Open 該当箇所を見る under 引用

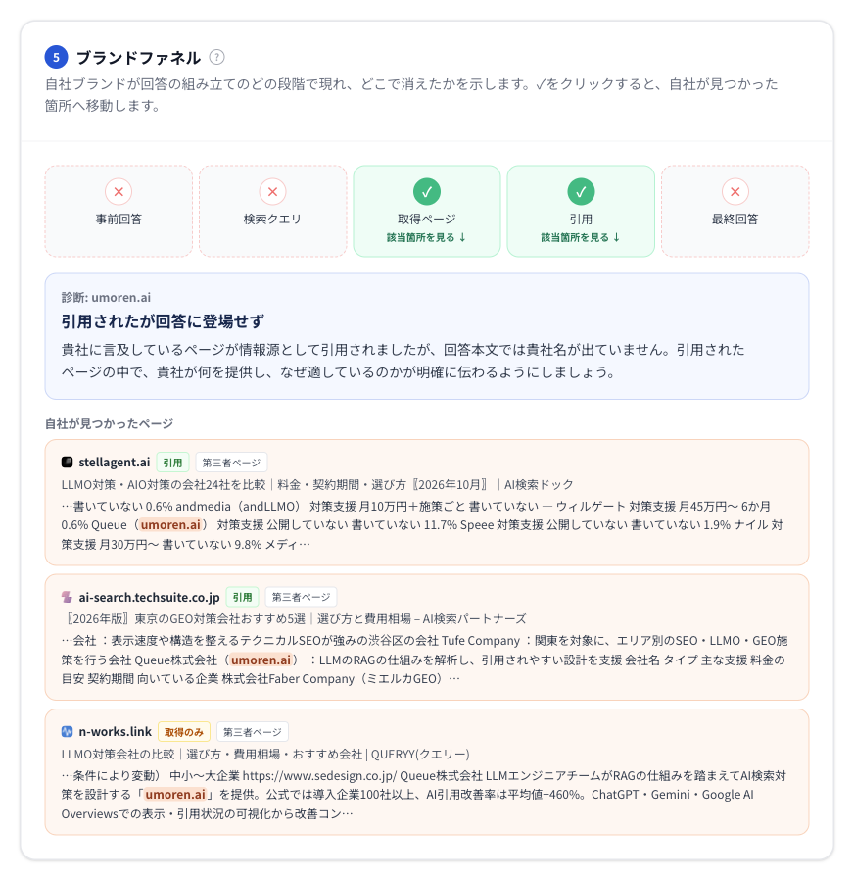point(581,237)
